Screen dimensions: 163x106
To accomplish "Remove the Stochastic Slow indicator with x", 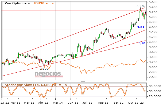I will tap(66, 85).
